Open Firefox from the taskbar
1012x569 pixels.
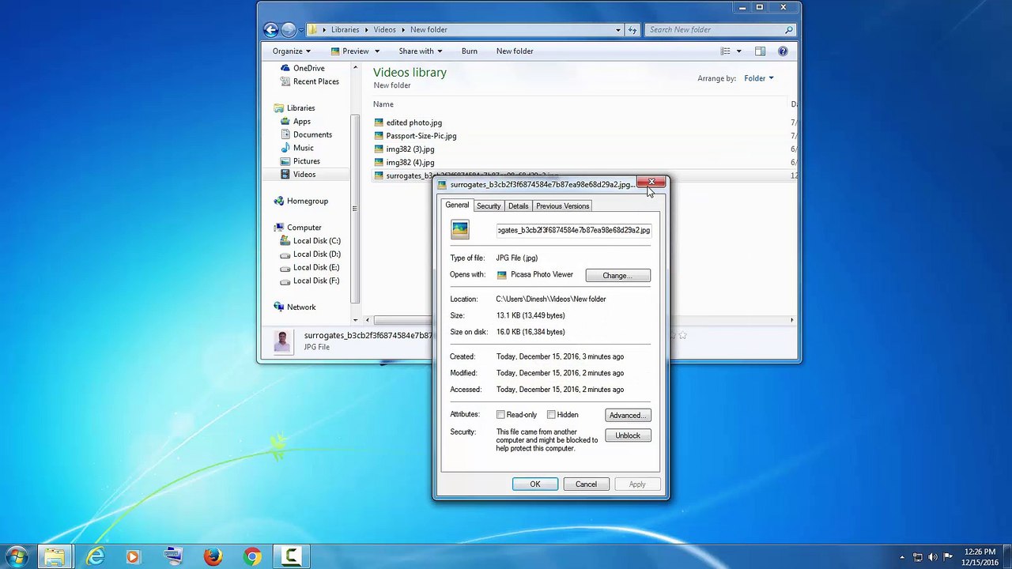[x=213, y=556]
